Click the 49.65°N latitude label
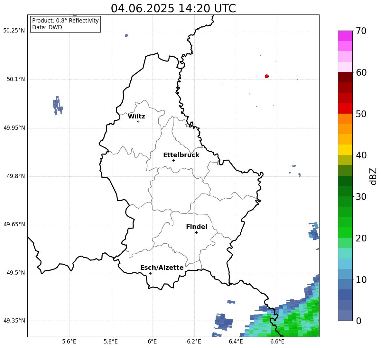 click(14, 224)
